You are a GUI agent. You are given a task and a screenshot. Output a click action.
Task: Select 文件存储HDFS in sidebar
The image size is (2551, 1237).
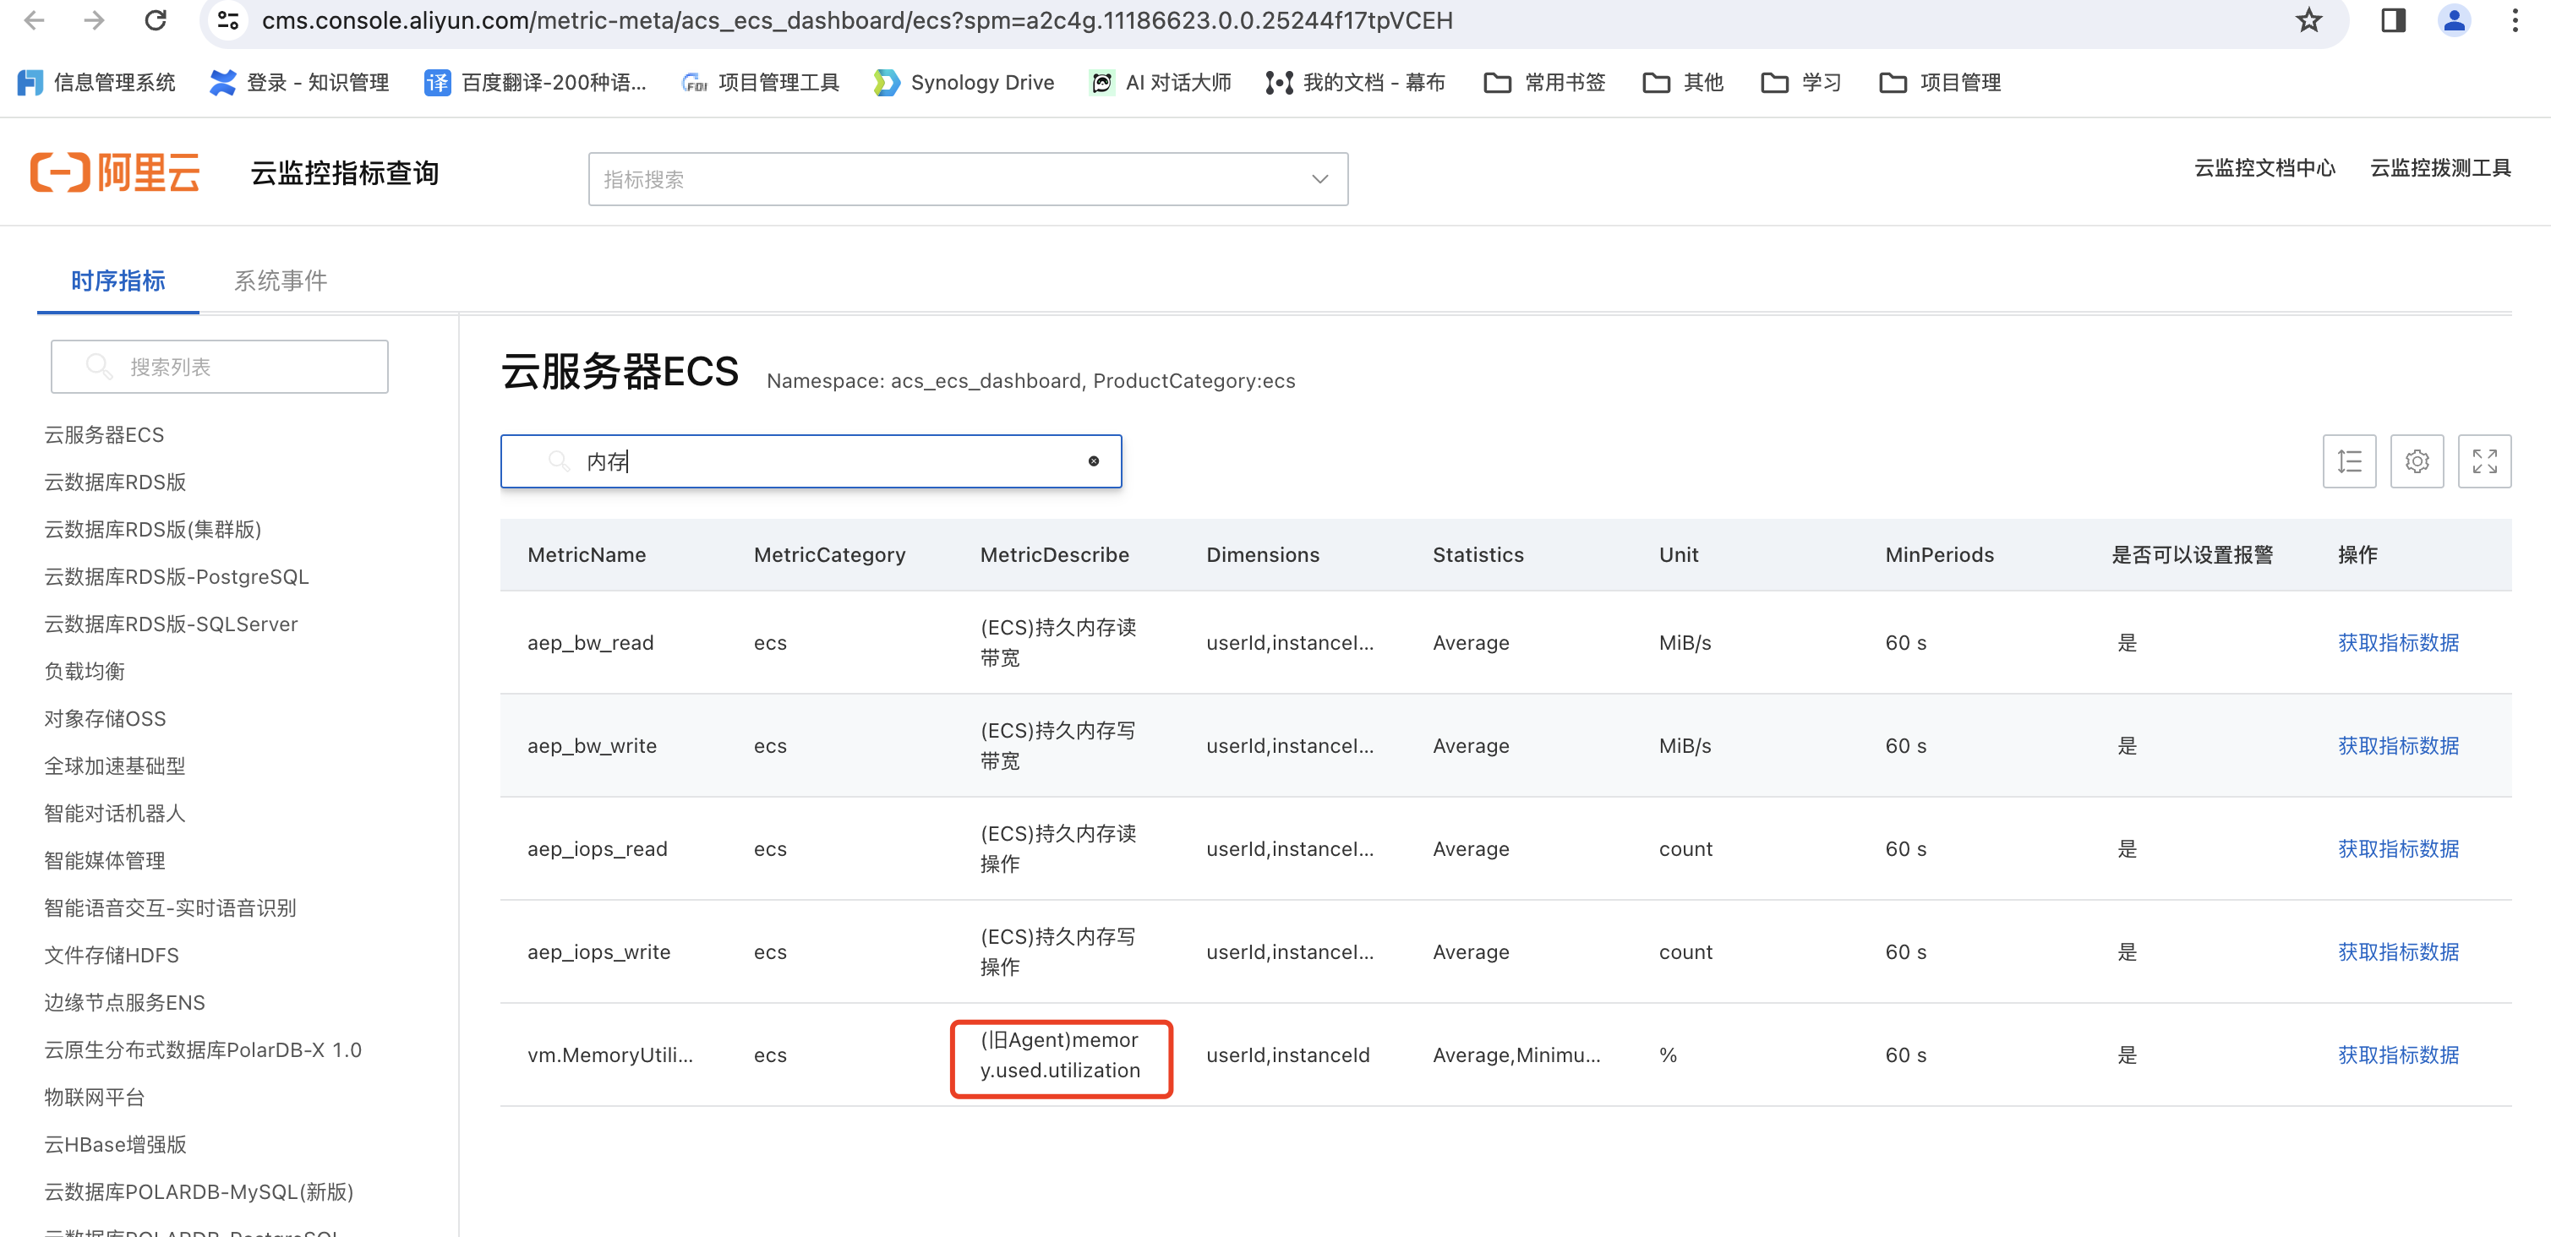[111, 956]
